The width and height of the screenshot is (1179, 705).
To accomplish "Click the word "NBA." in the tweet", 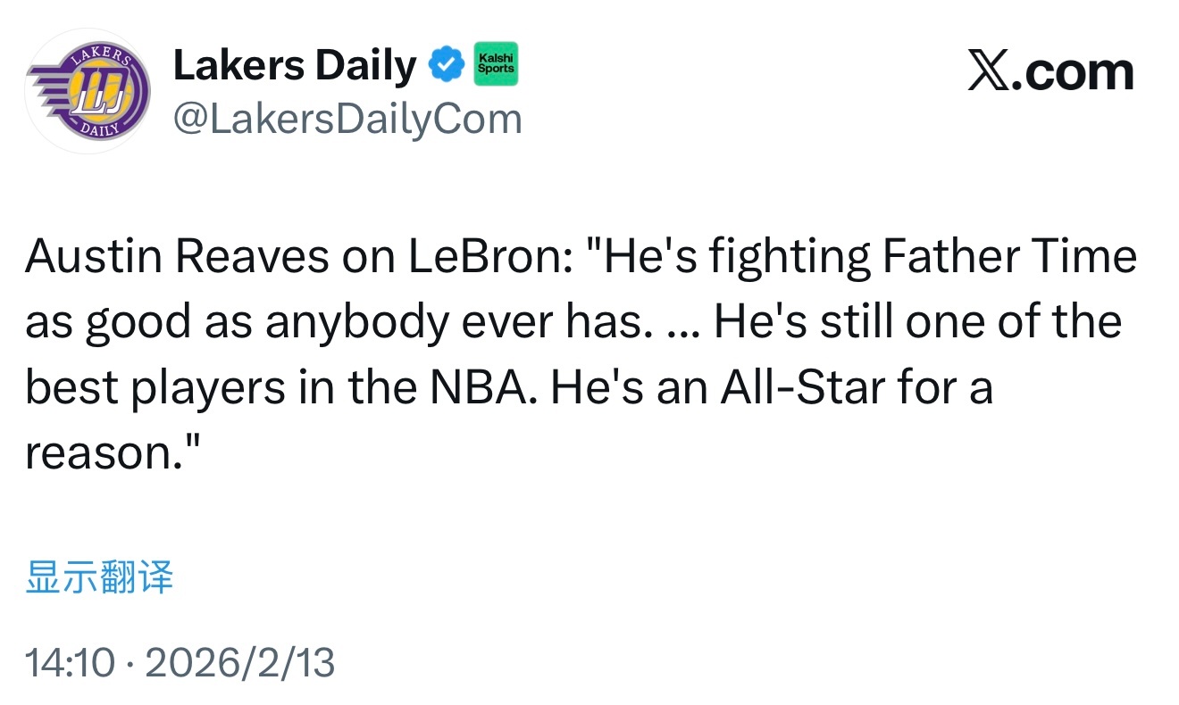I will 484,388.
